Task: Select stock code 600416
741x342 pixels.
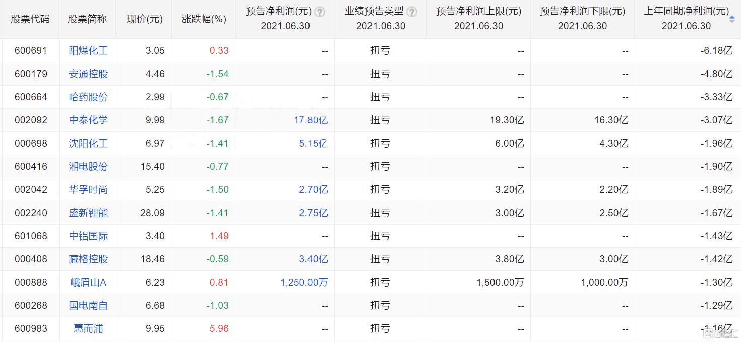Action: 31,166
